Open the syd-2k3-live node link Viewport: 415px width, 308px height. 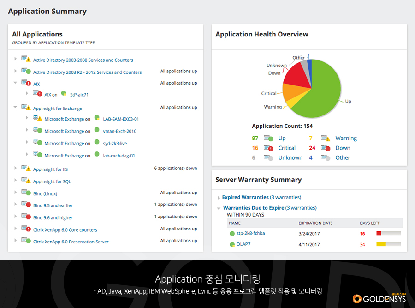coord(115,144)
